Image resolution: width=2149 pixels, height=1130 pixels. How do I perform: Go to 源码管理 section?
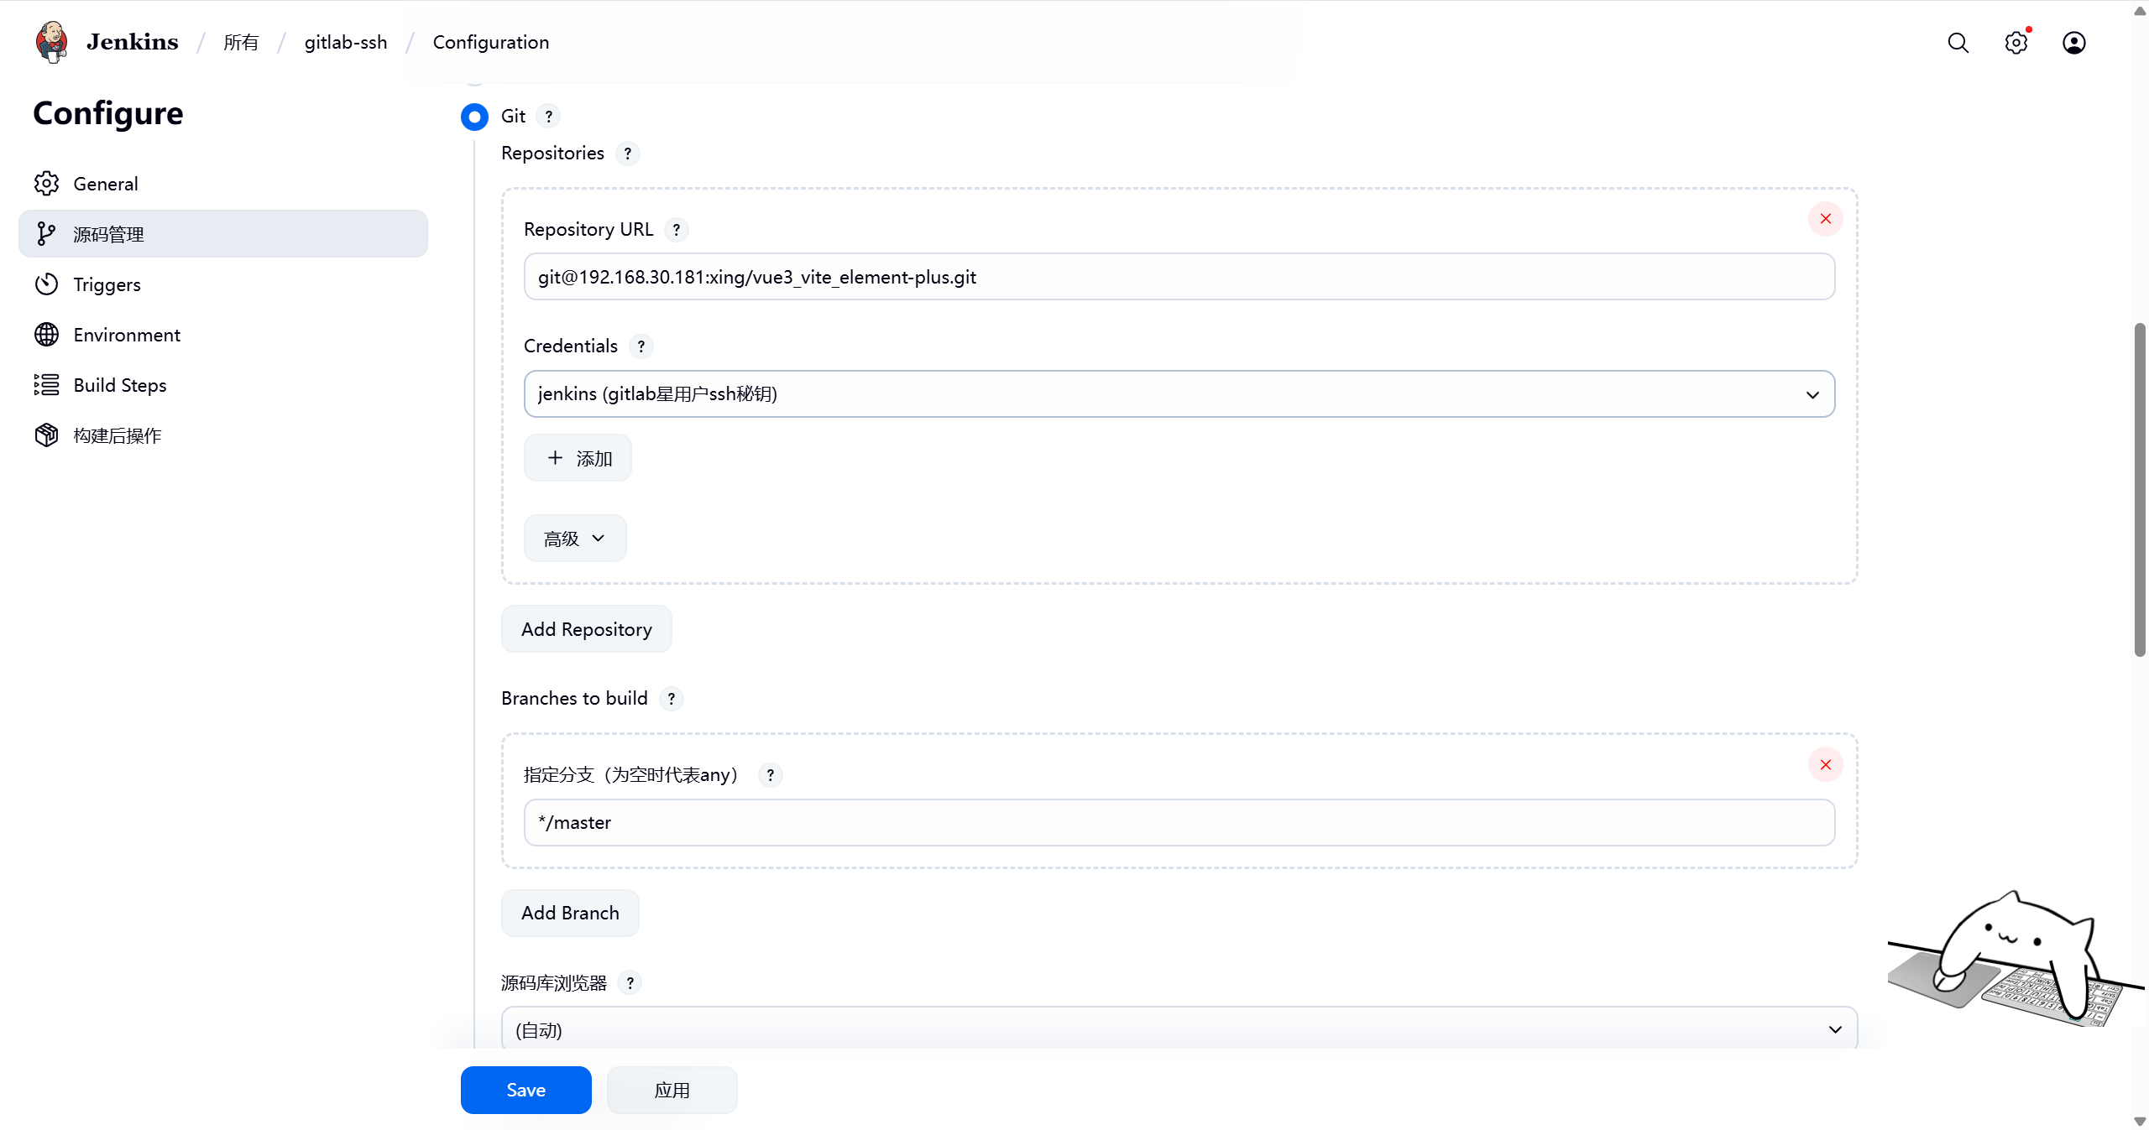223,234
